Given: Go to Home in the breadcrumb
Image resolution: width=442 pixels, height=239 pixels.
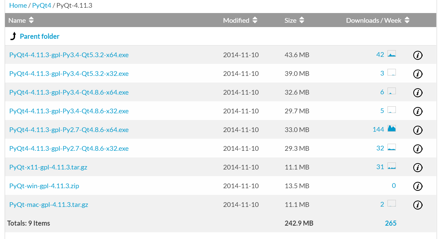Looking at the screenshot, I should (18, 5).
